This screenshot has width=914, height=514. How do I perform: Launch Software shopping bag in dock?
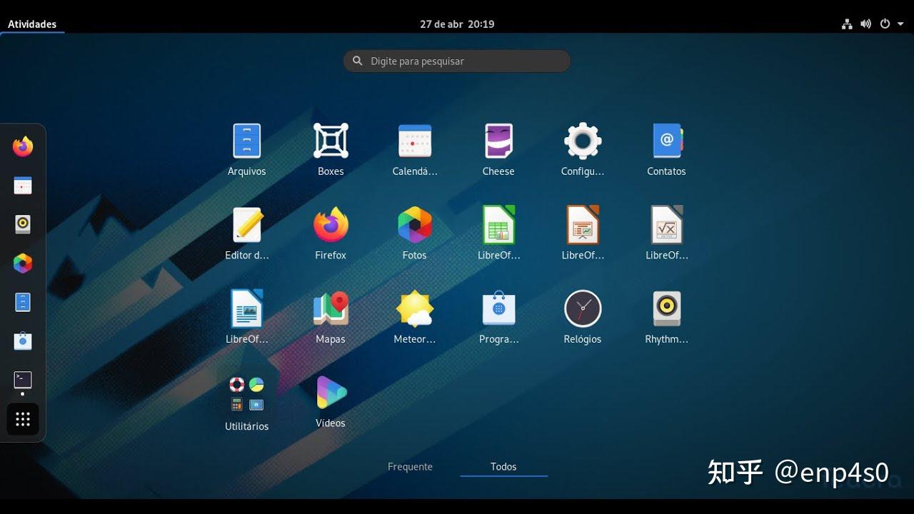pos(23,341)
